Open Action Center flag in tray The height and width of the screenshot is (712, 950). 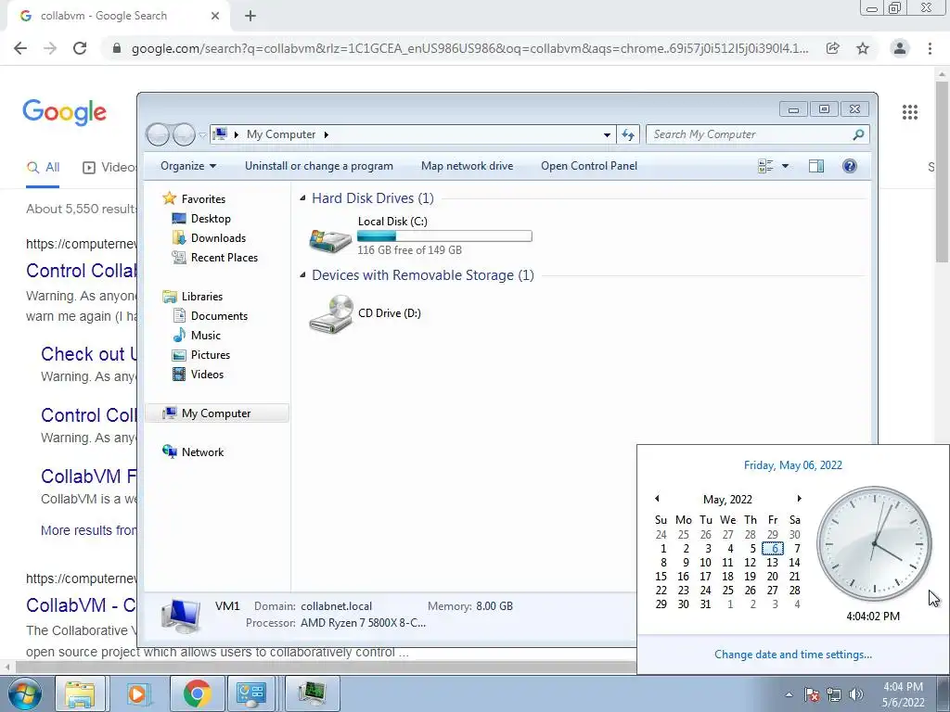pos(812,694)
